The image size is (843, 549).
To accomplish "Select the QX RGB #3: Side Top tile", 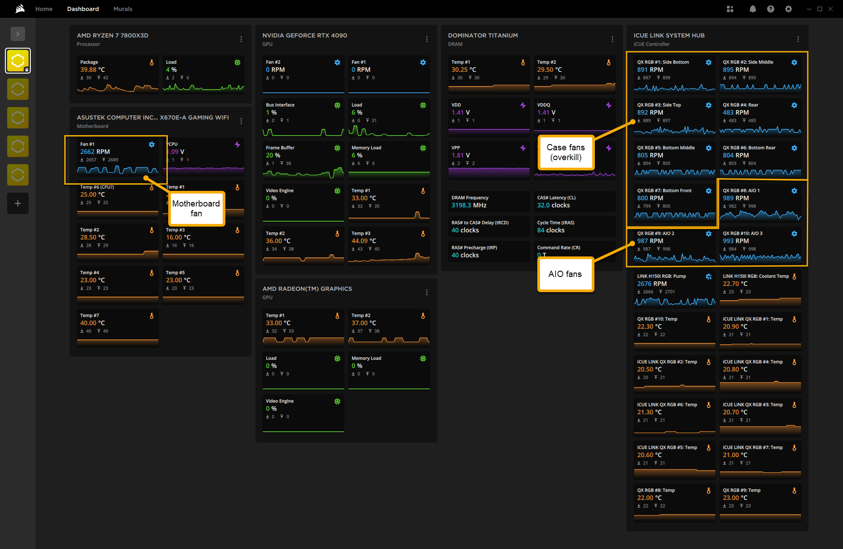I will [x=675, y=118].
